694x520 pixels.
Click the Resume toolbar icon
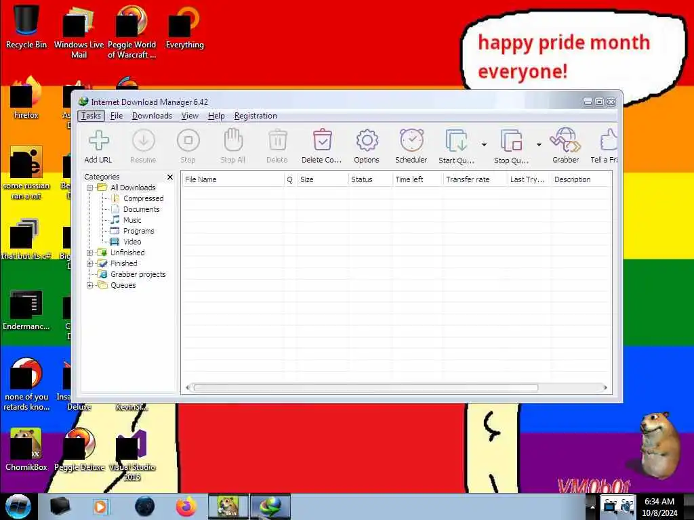tap(144, 141)
